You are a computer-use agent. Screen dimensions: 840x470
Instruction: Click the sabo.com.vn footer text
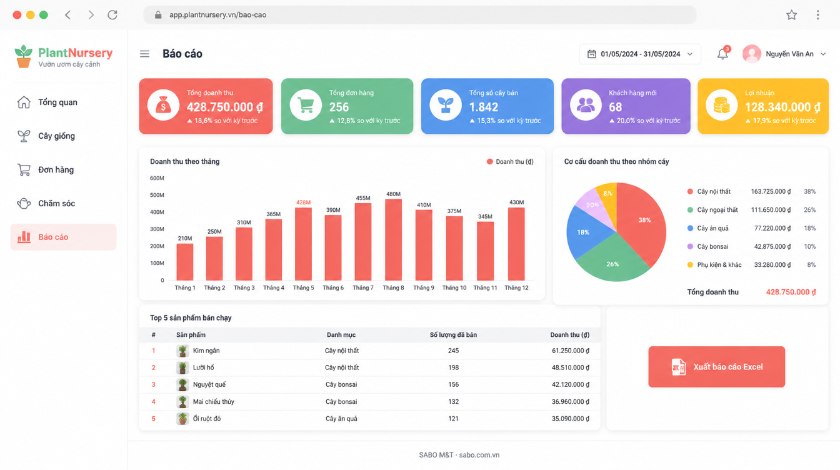pyautogui.click(x=479, y=455)
